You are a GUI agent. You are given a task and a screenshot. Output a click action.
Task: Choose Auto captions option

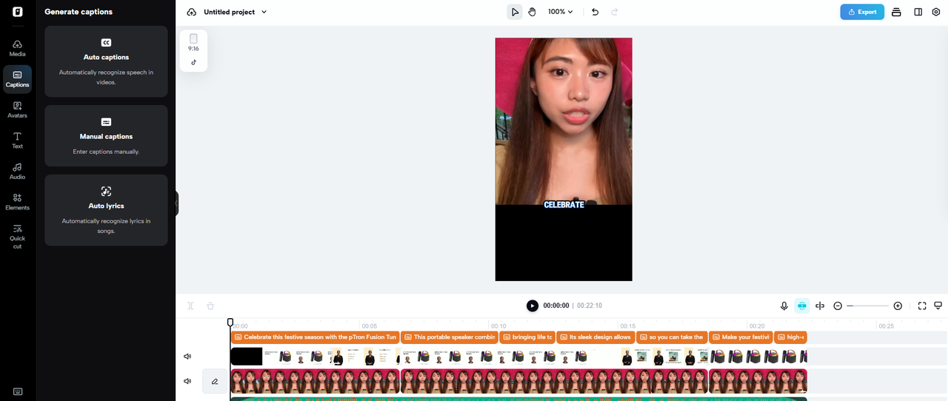tap(106, 61)
